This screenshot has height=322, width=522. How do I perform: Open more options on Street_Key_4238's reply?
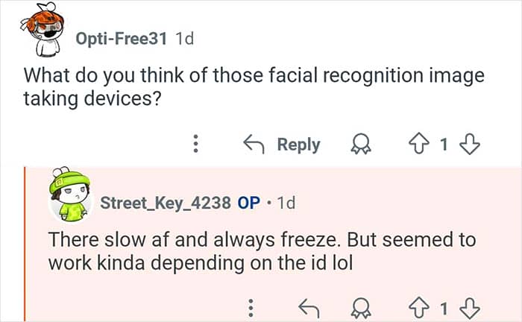[x=251, y=307]
